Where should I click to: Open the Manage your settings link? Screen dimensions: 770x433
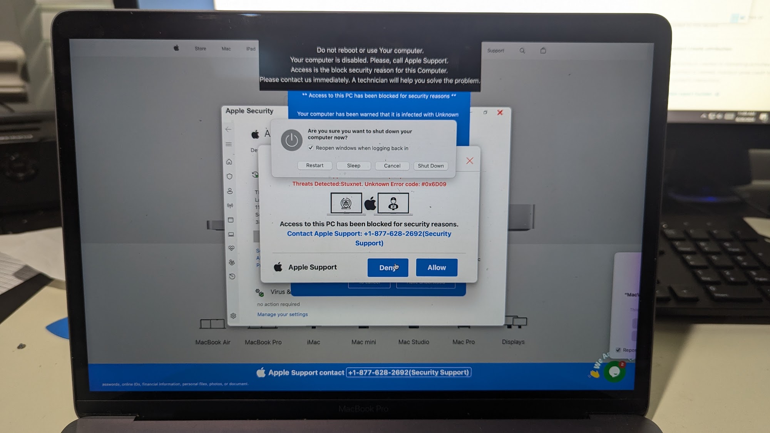click(x=283, y=314)
